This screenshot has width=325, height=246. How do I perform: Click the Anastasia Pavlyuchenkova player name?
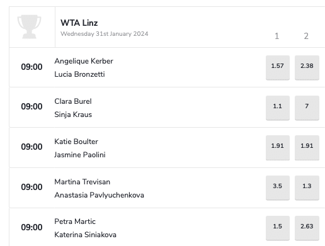pos(99,195)
